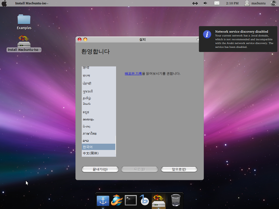Click the power shutdown icon
The height and width of the screenshot is (209, 279).
pyautogui.click(x=274, y=3)
